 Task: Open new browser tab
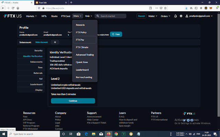[71, 2]
